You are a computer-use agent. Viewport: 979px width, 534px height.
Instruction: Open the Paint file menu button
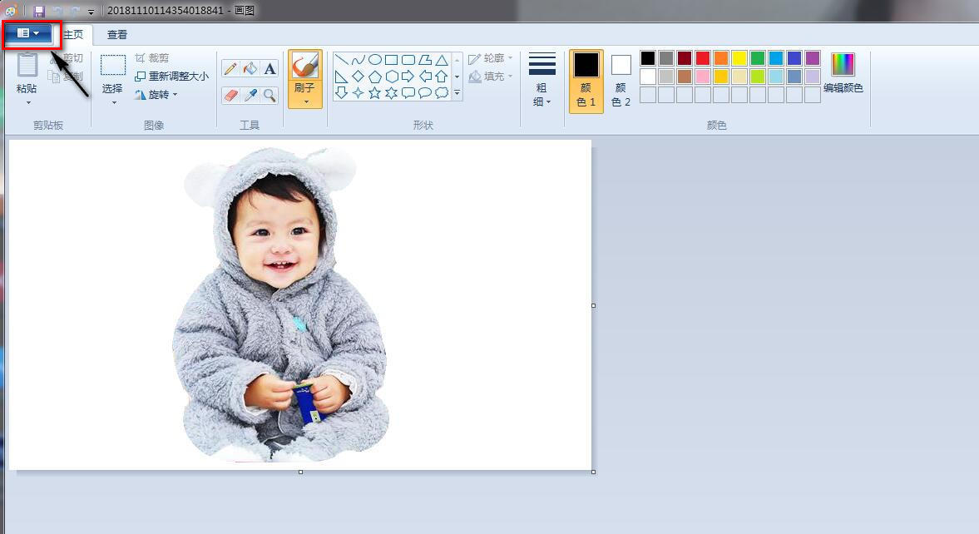(29, 33)
